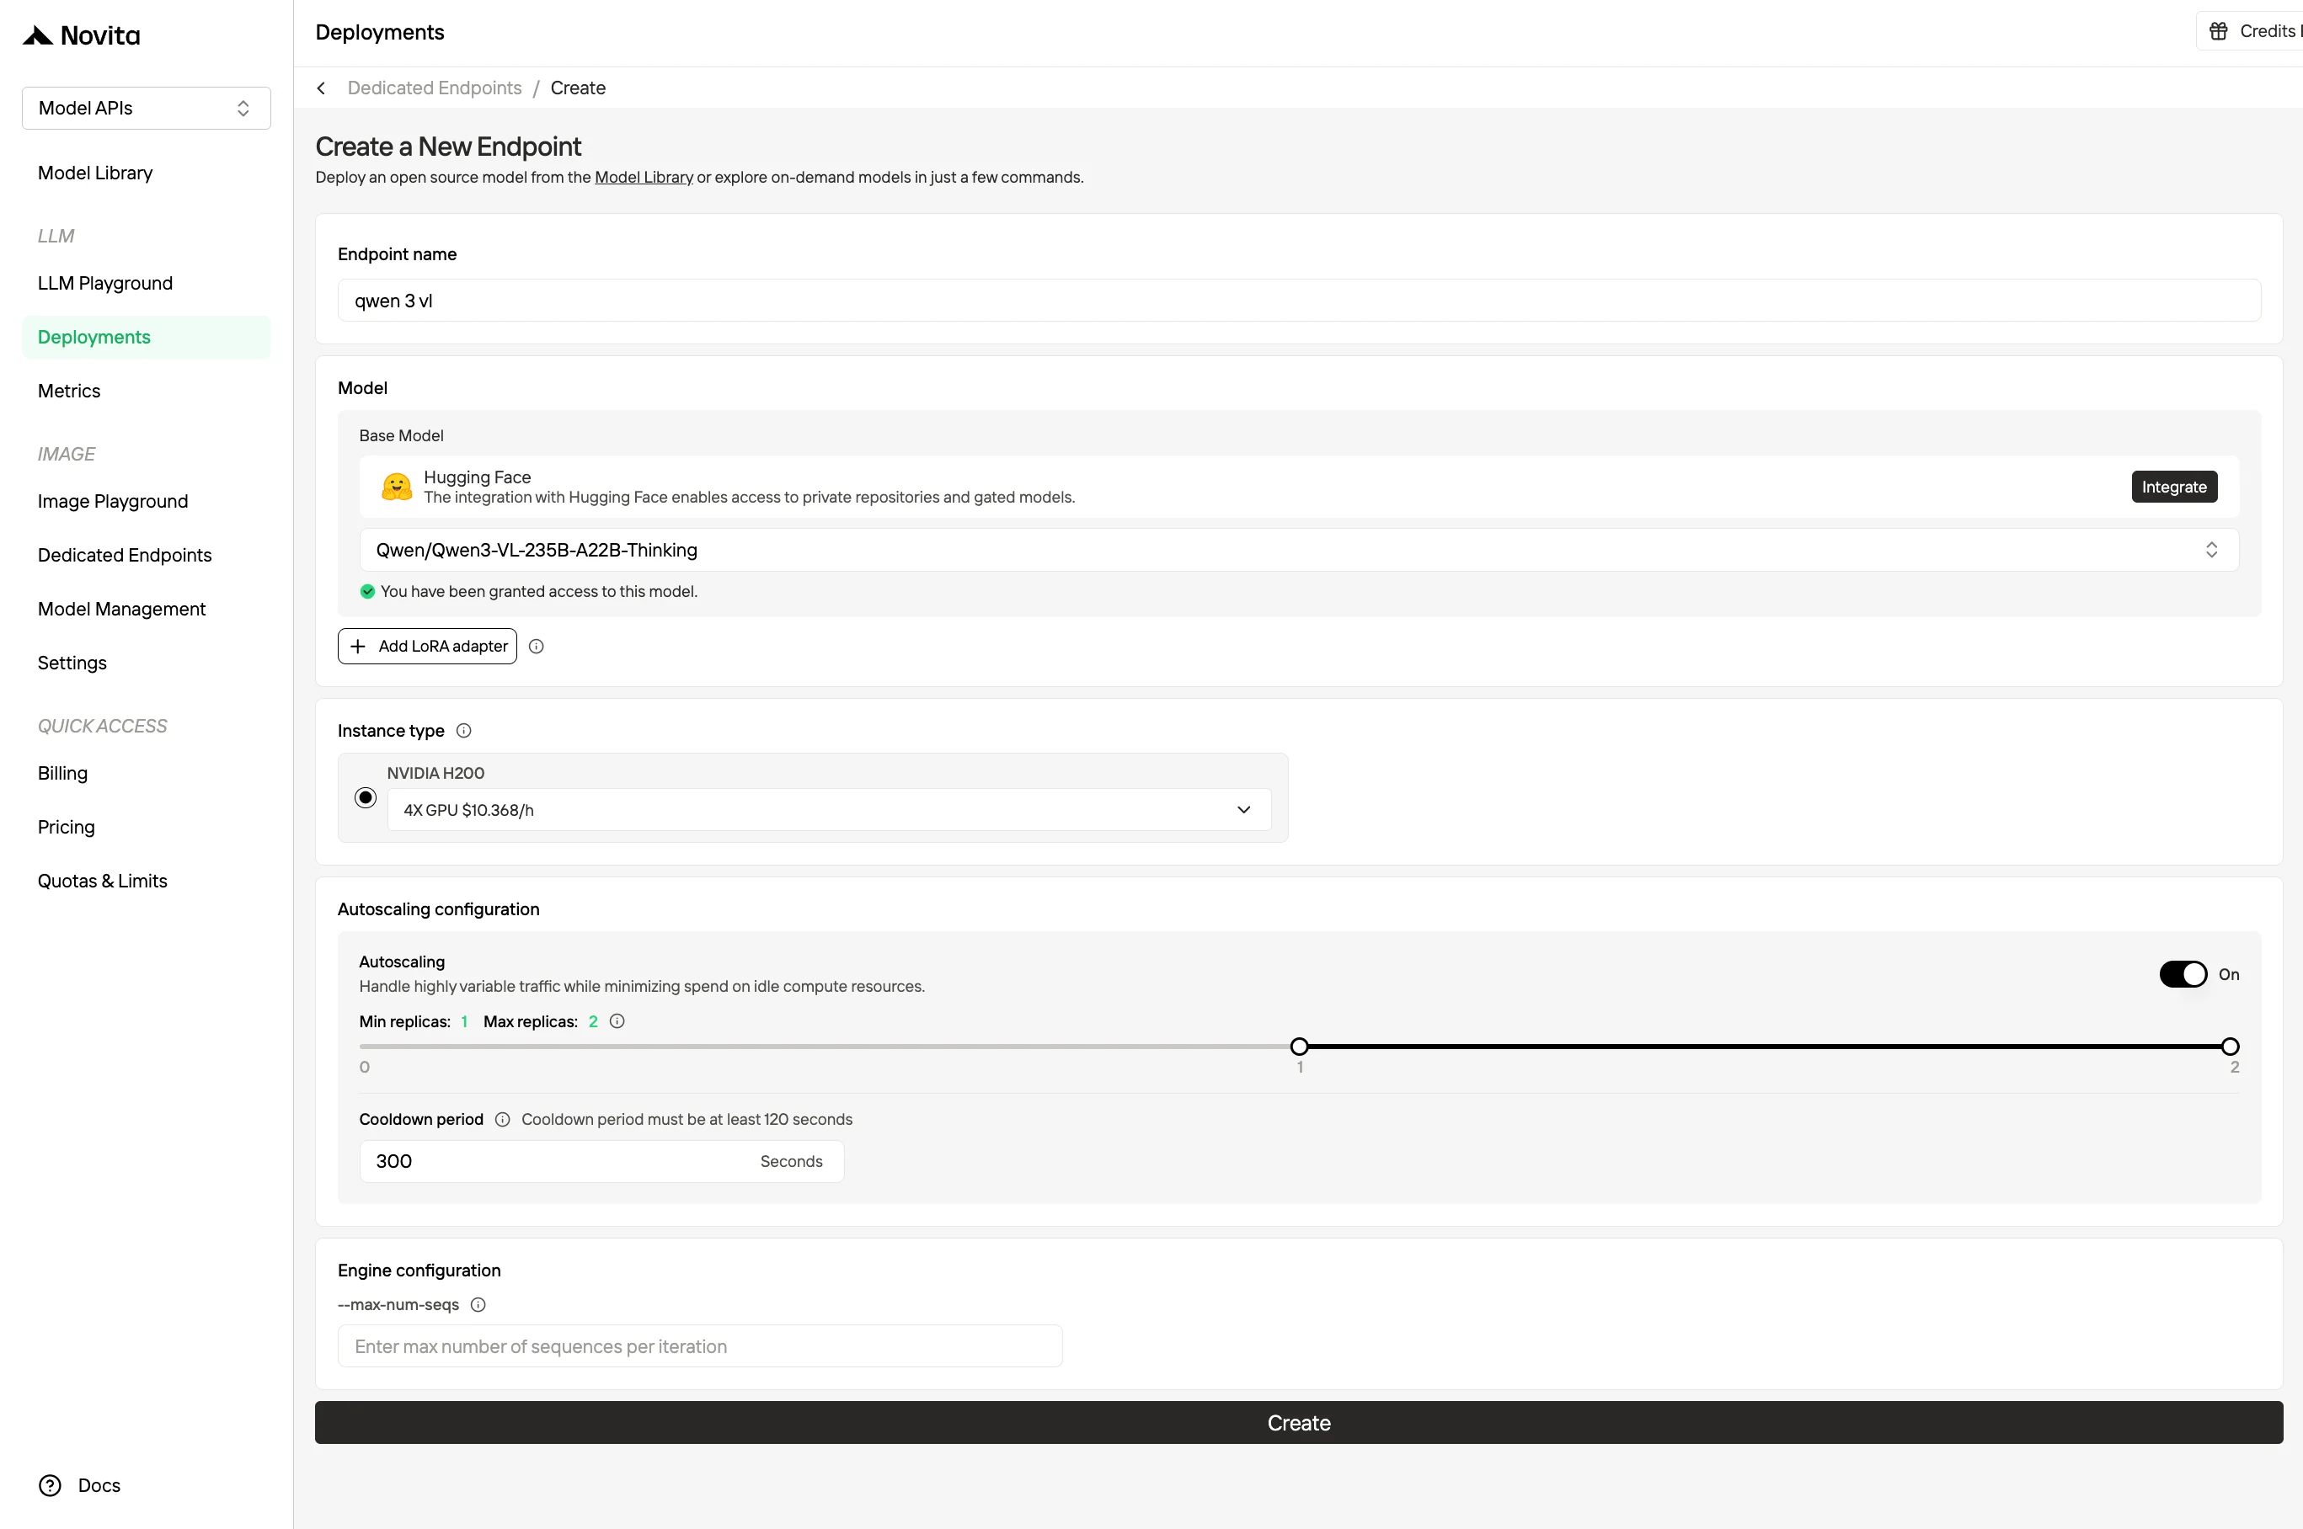The width and height of the screenshot is (2303, 1529).
Task: Click the max replicas slider handle
Action: click(x=2229, y=1047)
